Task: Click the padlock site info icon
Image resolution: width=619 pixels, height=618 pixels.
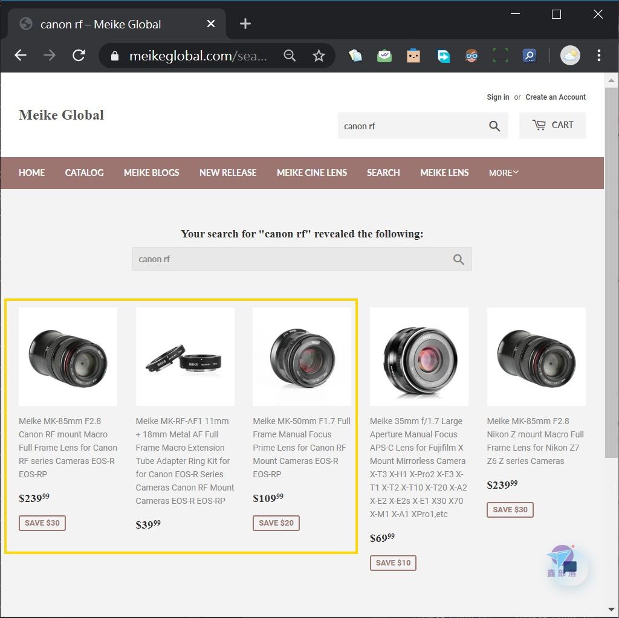Action: click(114, 56)
